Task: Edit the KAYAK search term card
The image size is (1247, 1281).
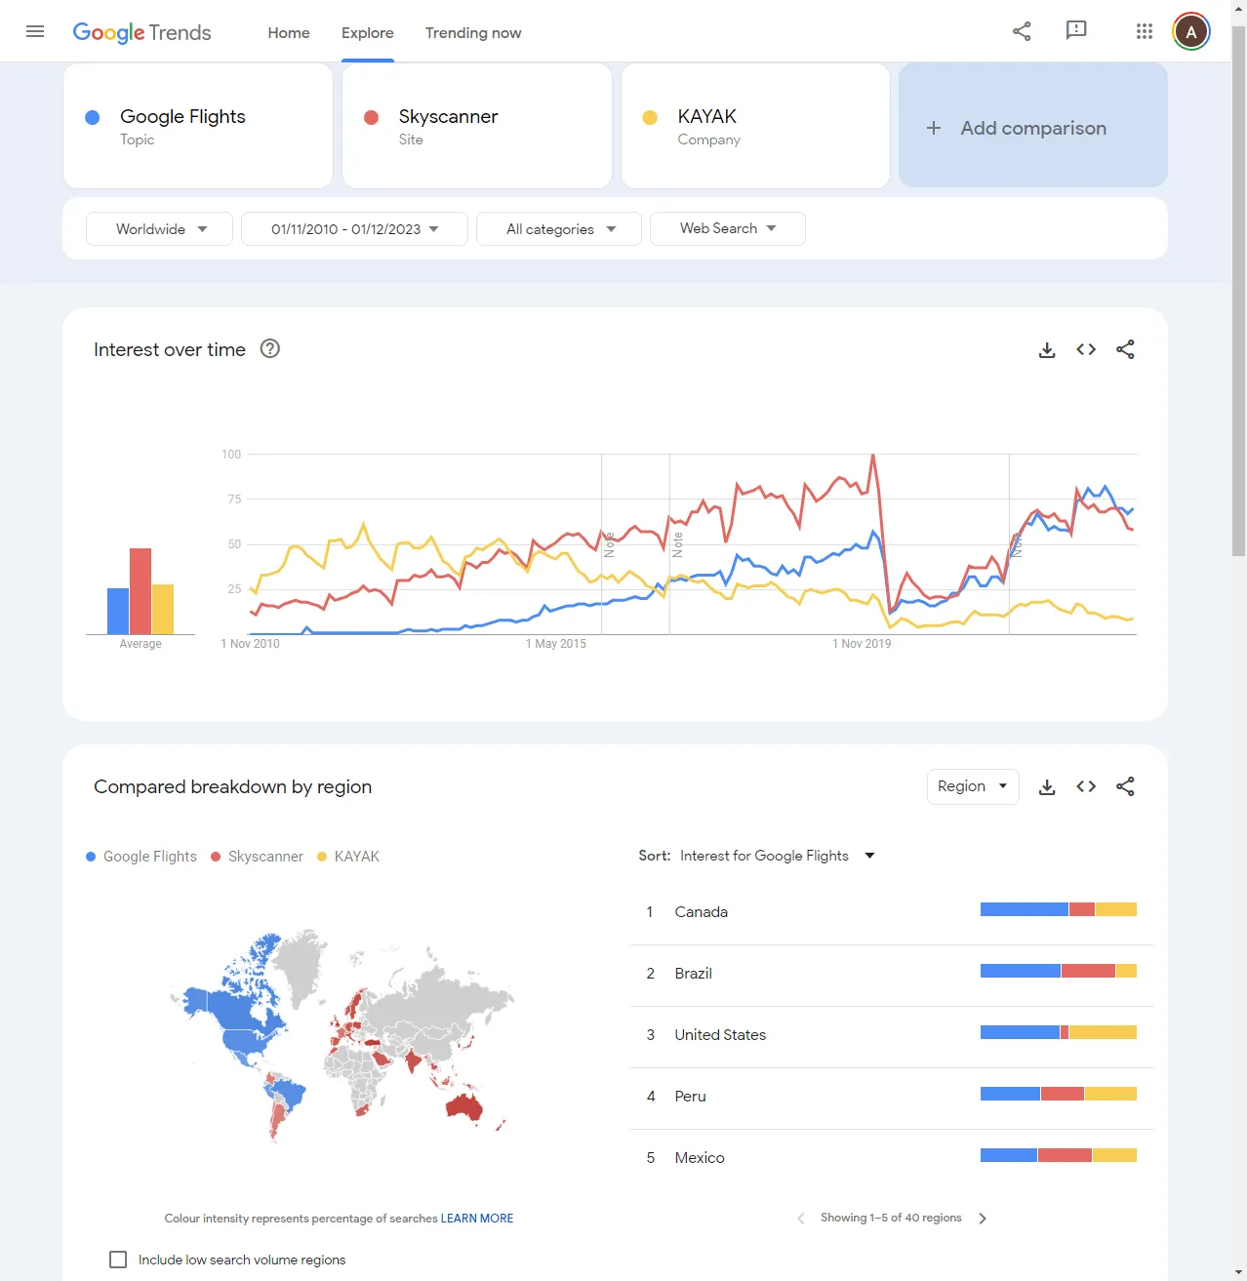Action: click(x=756, y=126)
